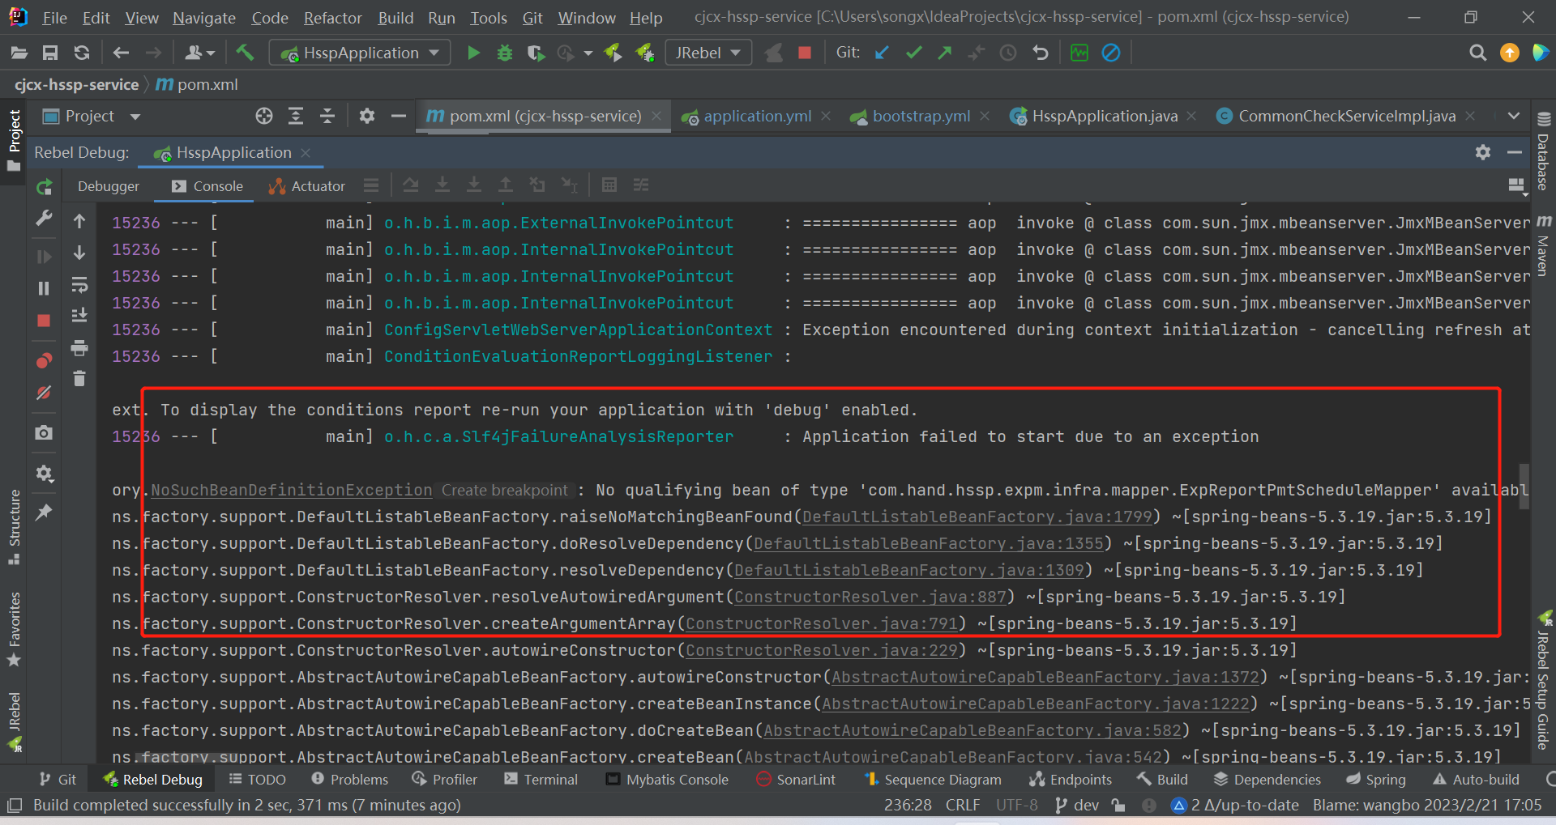Navigate back with the left arrow
Image resolution: width=1556 pixels, height=825 pixels.
click(122, 53)
